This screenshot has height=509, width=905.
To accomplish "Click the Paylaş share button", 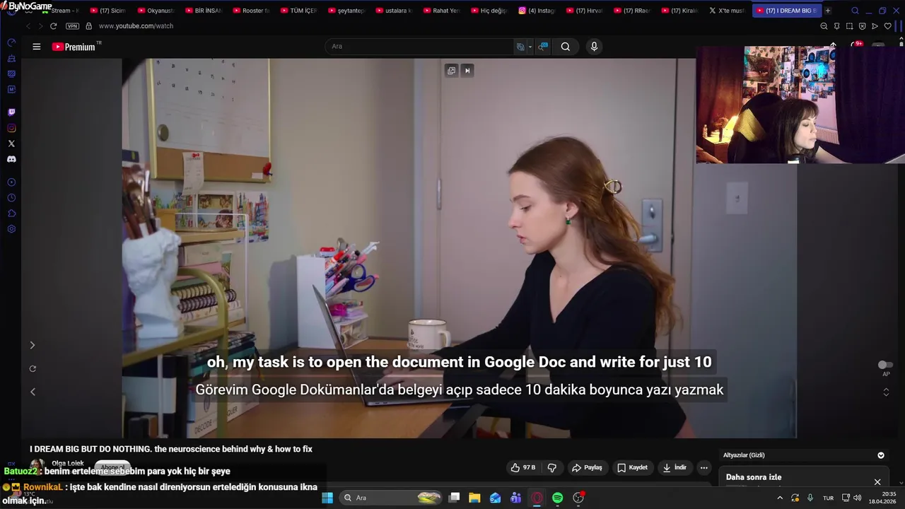I will (x=587, y=467).
